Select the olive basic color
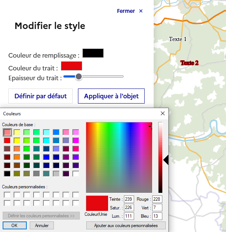 tap(17, 174)
